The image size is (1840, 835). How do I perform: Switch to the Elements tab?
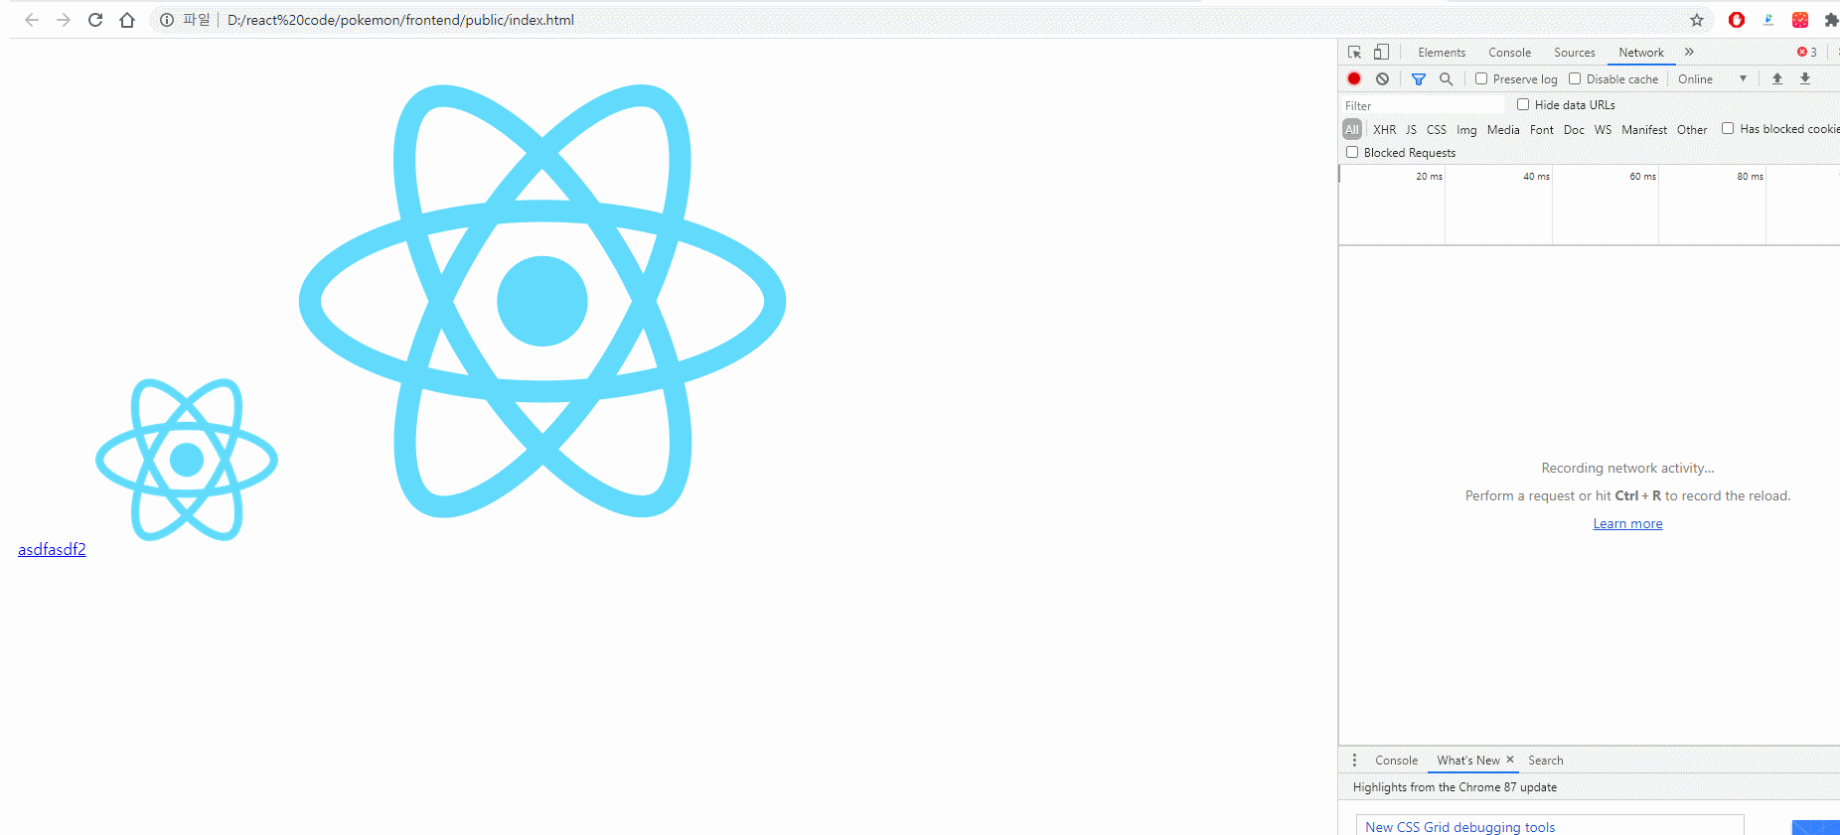tap(1442, 53)
